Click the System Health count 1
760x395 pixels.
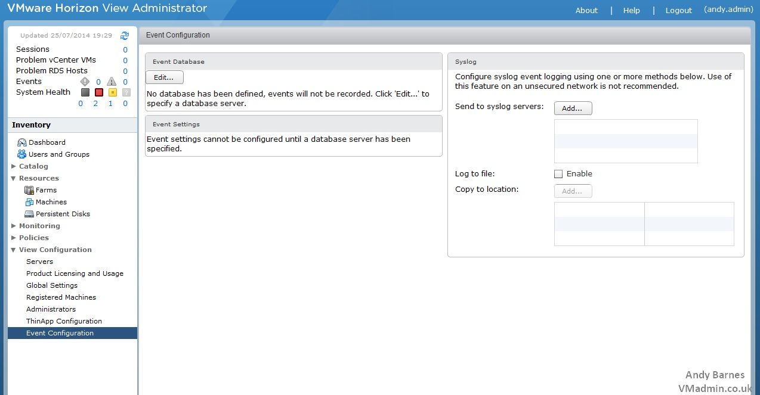[110, 104]
